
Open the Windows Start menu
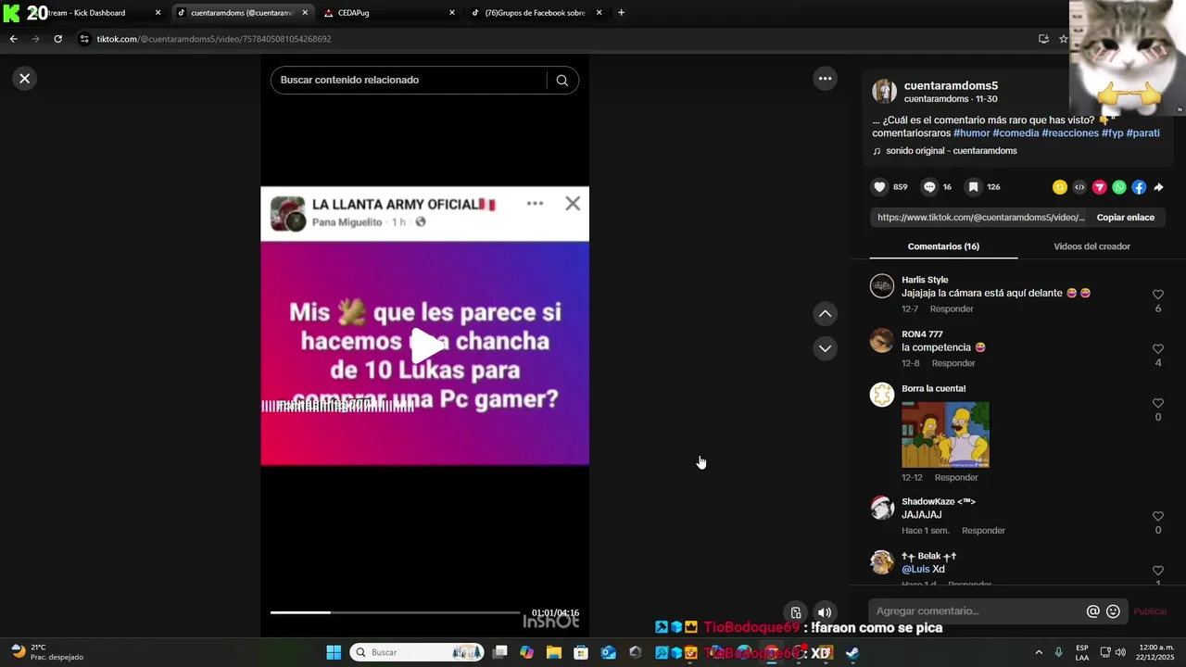pyautogui.click(x=334, y=652)
